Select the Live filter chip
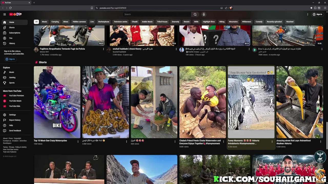This screenshot has width=328, height=184. coord(92,22)
